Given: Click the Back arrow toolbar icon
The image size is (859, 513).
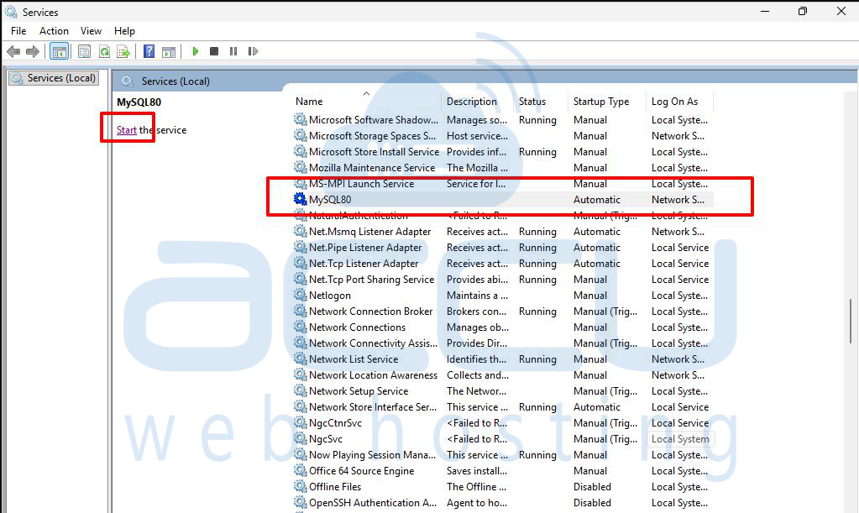Looking at the screenshot, I should 13,51.
